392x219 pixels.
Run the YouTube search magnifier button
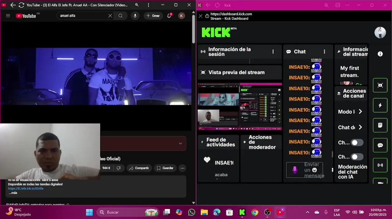coord(120,16)
